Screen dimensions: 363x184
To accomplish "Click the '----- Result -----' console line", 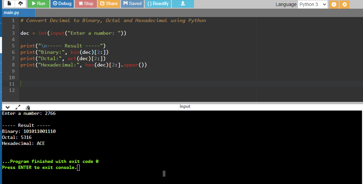I will coord(26,125).
